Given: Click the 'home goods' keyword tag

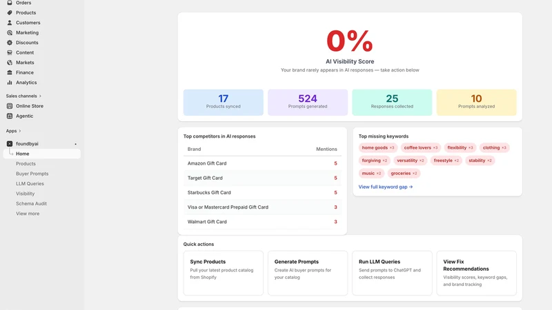Looking at the screenshot, I should click(x=378, y=147).
